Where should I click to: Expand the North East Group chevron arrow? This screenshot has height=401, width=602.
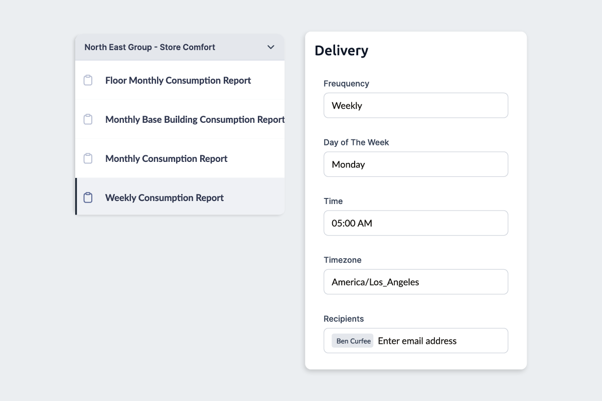[x=271, y=47]
